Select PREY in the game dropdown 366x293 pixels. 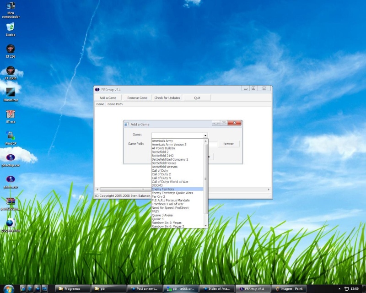tap(178, 212)
